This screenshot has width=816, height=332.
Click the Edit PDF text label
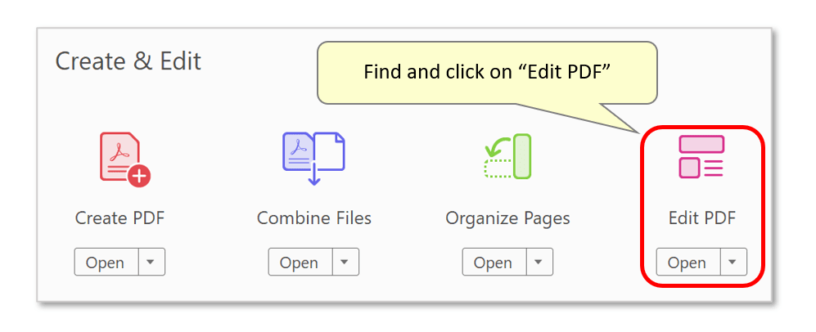tap(702, 218)
